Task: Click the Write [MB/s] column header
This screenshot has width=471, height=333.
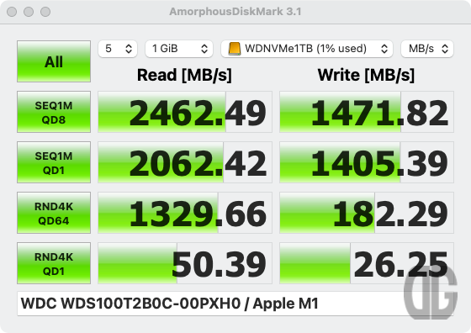Action: point(366,75)
